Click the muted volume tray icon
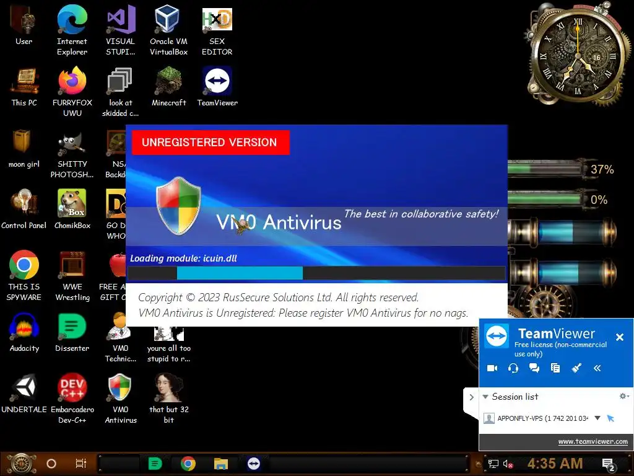This screenshot has height=476, width=634. click(508, 464)
